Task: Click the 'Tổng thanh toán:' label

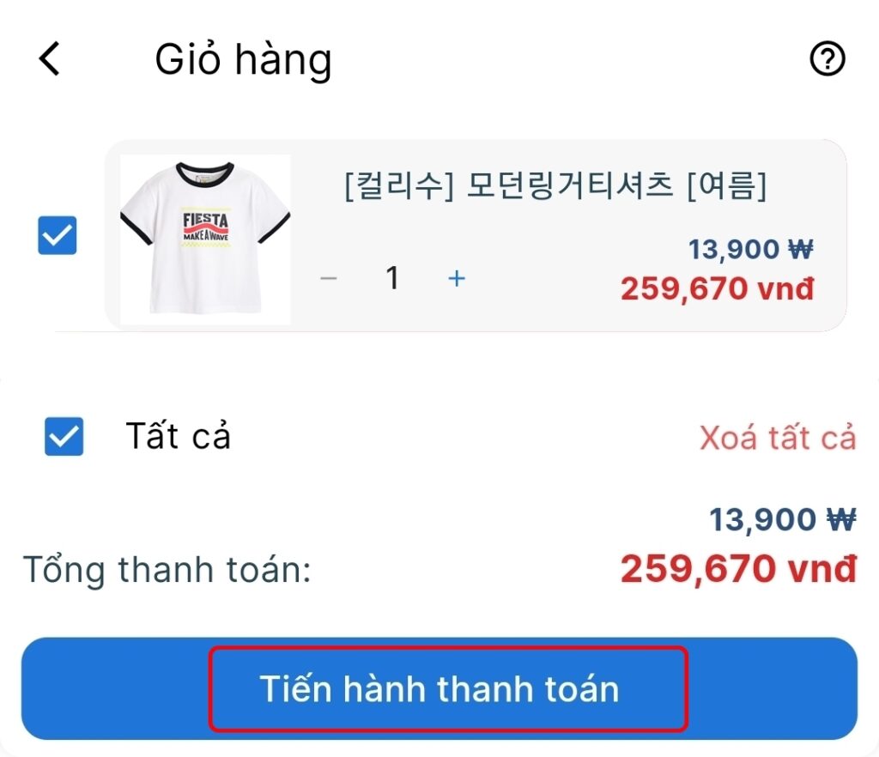Action: (167, 569)
